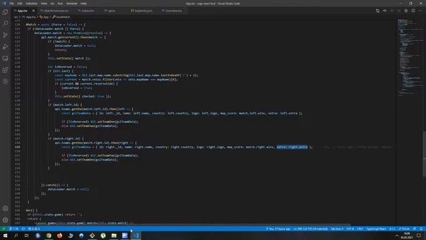Open the Selection menu
The height and width of the screenshot is (240, 426).
31,3
